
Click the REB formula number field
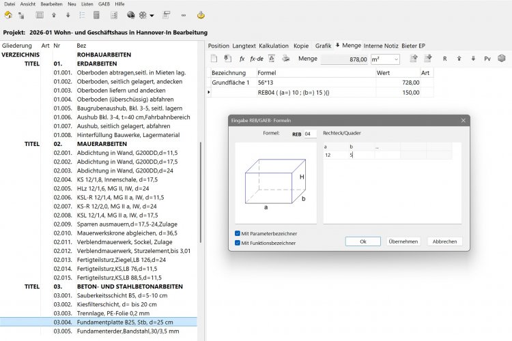pos(310,134)
